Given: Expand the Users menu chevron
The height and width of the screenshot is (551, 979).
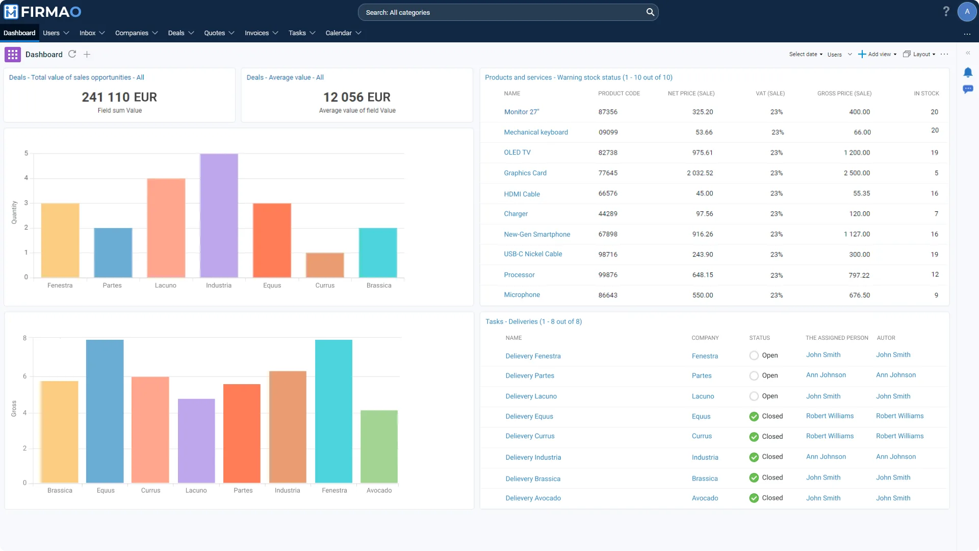Looking at the screenshot, I should 66,33.
